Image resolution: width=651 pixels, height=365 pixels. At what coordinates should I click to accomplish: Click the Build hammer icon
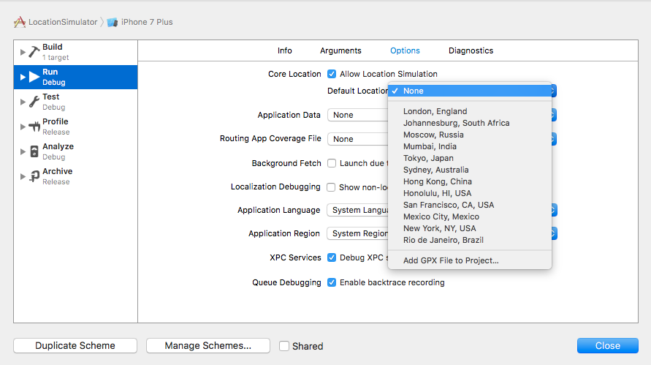[x=34, y=52]
